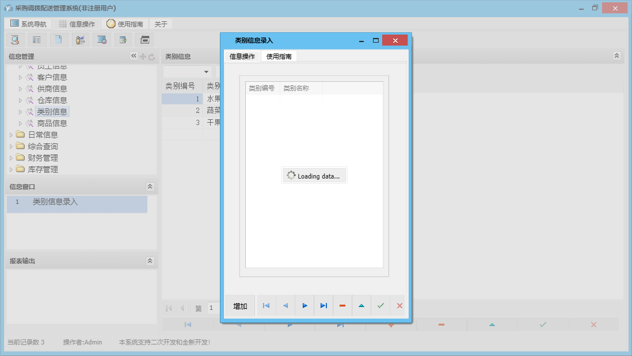
Task: Expand the 日常信息 folder
Action: tap(12, 135)
